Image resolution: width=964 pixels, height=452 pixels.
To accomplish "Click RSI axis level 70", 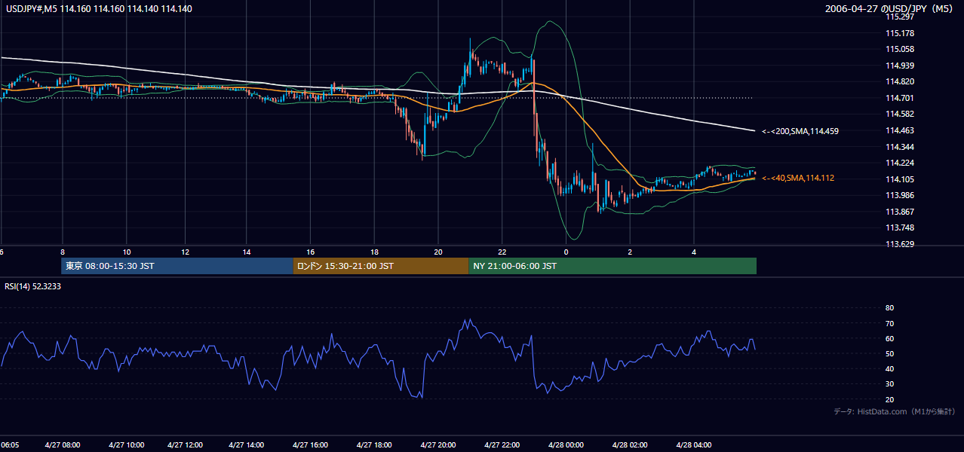I will coord(890,323).
